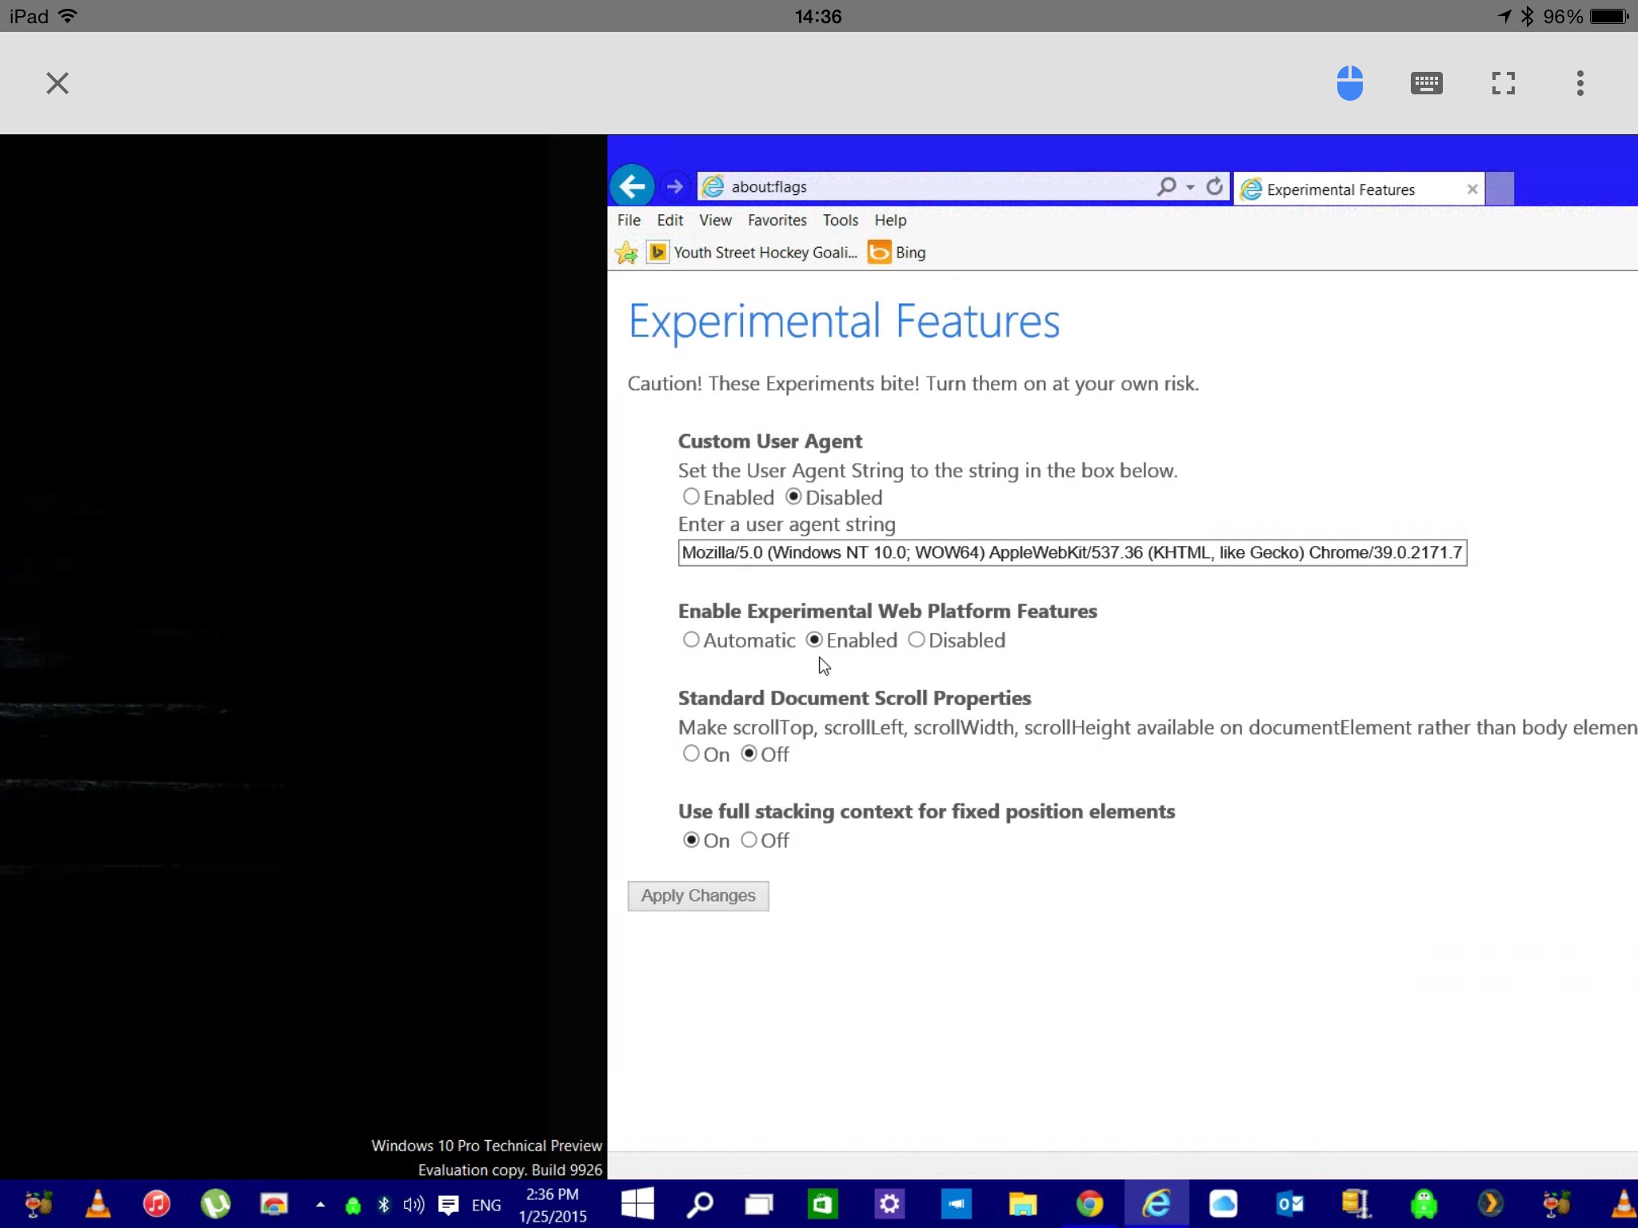This screenshot has height=1228, width=1638.
Task: Turn On Standard Document Scroll Properties
Action: click(691, 753)
